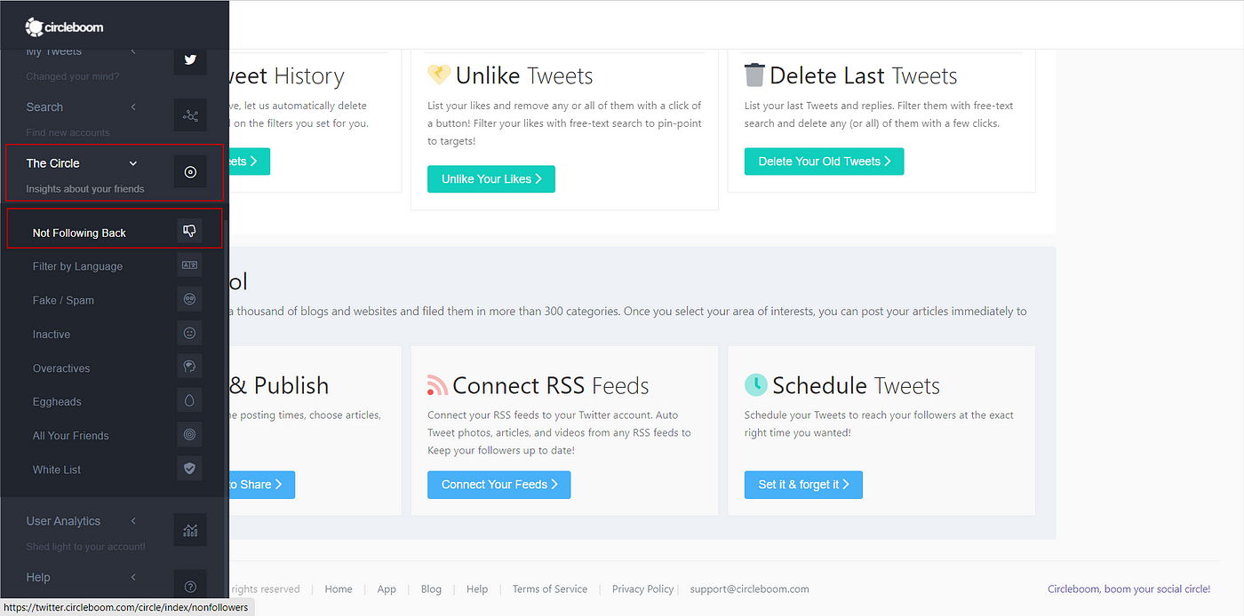Click the bullseye icon for All Your Friends
1244x616 pixels.
click(189, 434)
